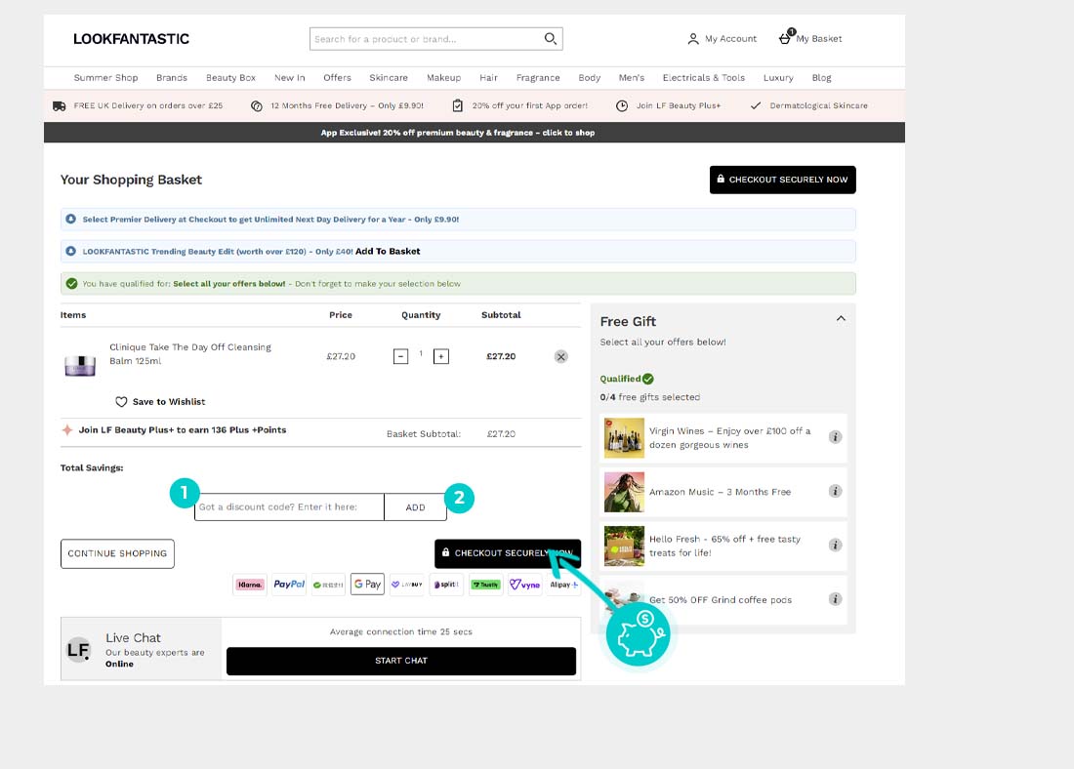Click Clinique cleansing balm product thumbnail
Viewport: 1074px width, 769px height.
pyautogui.click(x=80, y=365)
